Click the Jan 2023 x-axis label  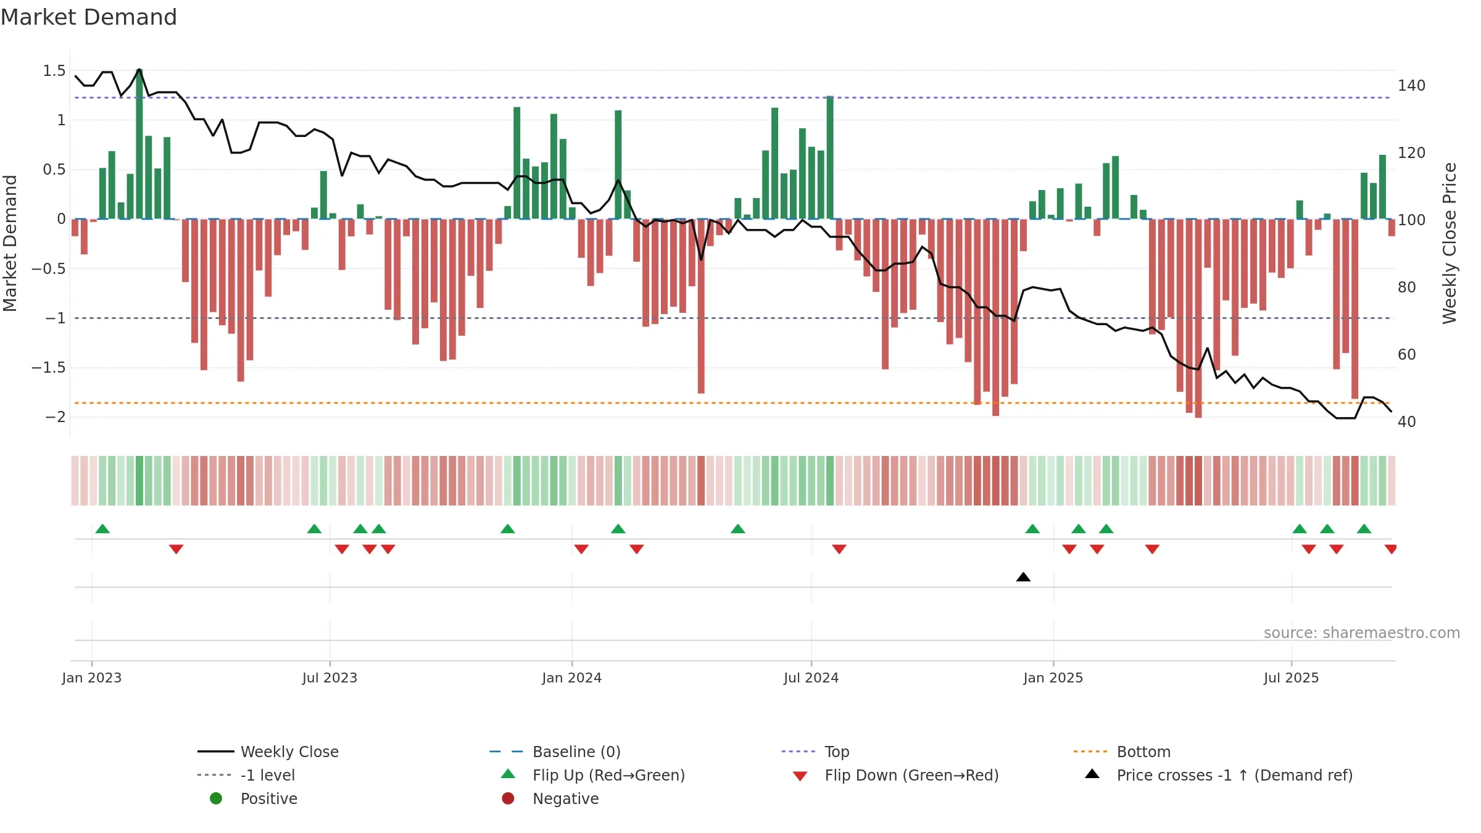92,678
